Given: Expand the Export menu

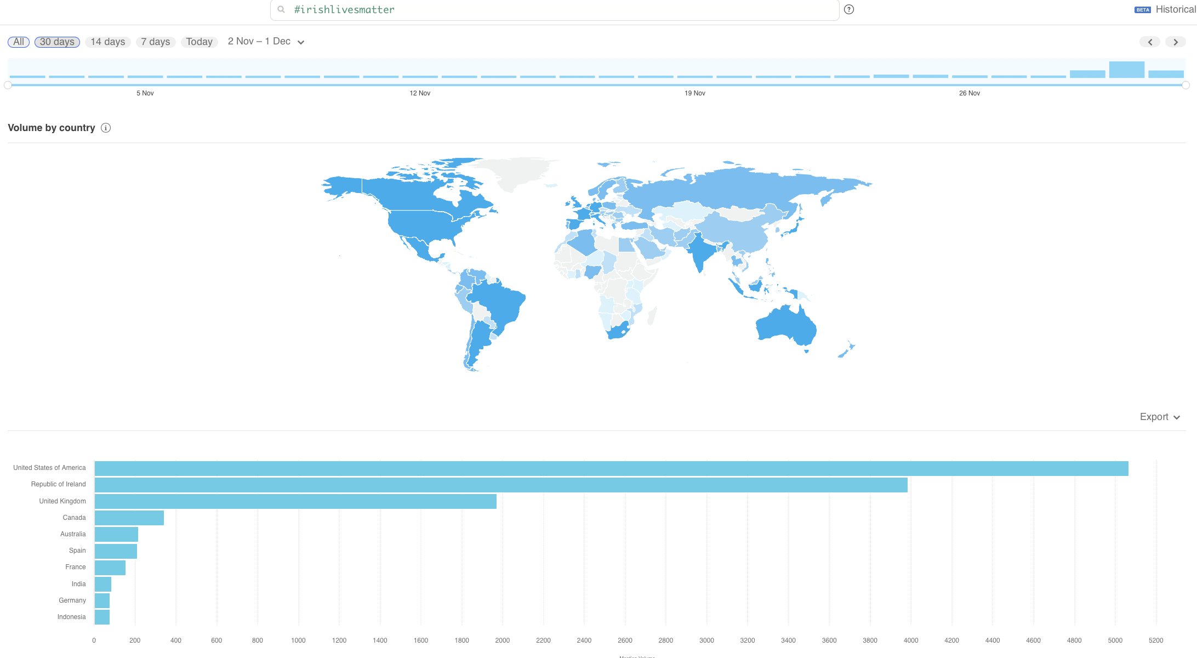Looking at the screenshot, I should coord(1160,417).
